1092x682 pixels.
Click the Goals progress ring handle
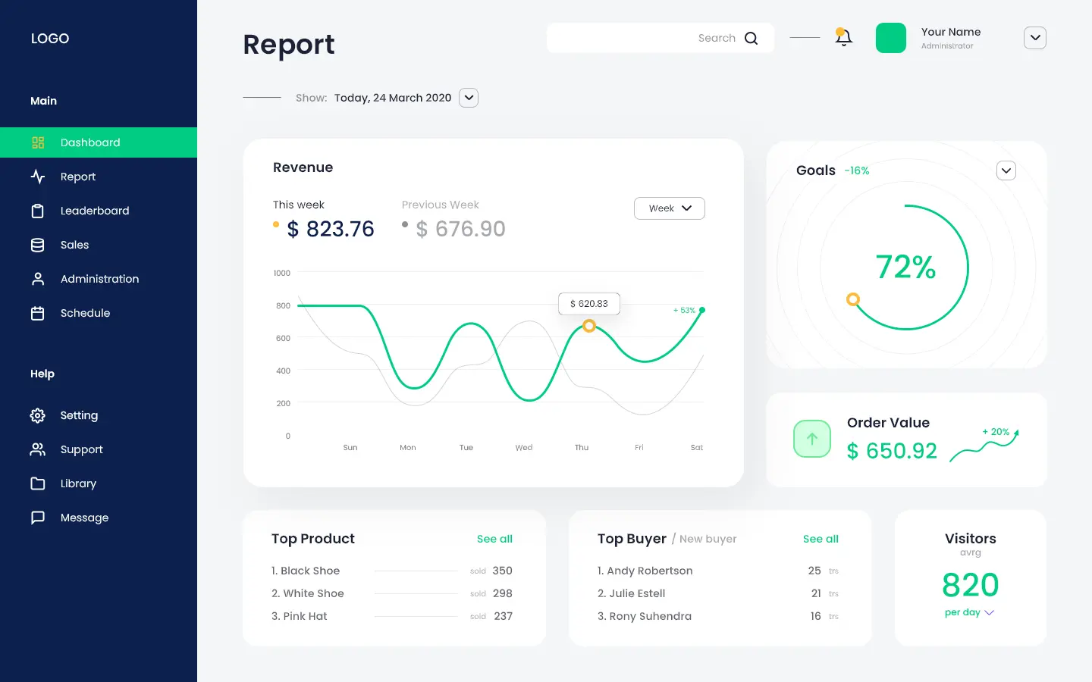click(x=853, y=299)
